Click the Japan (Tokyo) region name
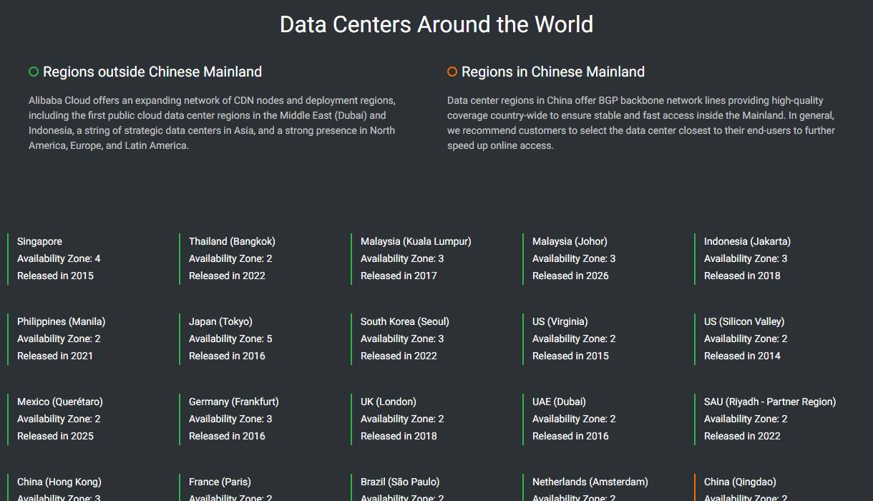 click(x=220, y=321)
